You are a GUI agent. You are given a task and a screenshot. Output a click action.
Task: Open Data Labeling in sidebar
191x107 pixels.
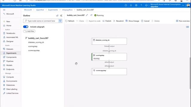(10, 89)
